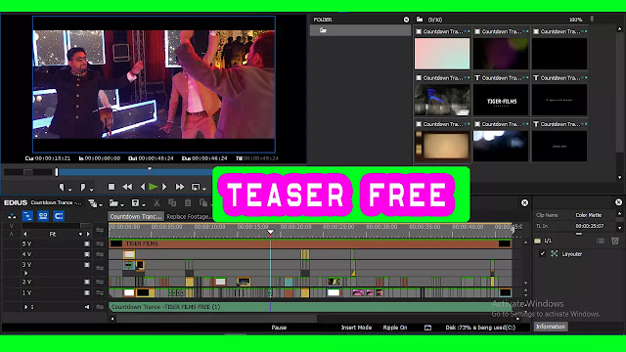Open the Set Out point dropdown arrow

point(91,189)
